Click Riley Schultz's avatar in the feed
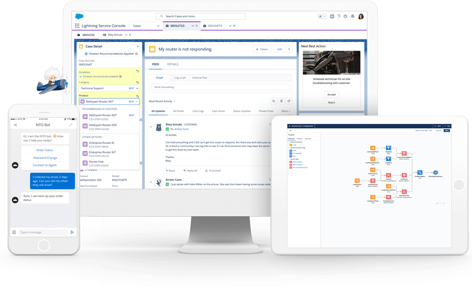 pyautogui.click(x=159, y=127)
